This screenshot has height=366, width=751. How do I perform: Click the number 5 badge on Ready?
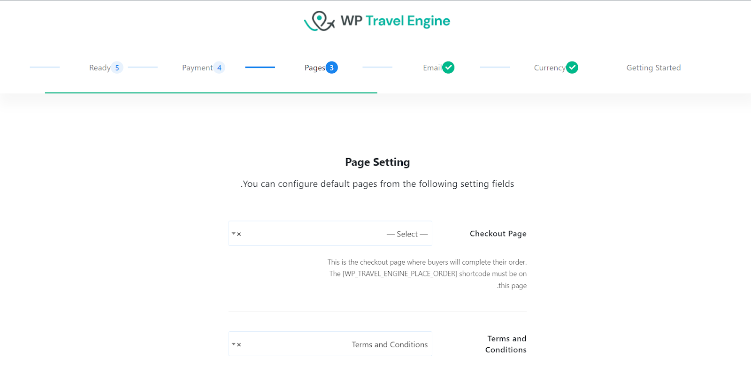[117, 68]
